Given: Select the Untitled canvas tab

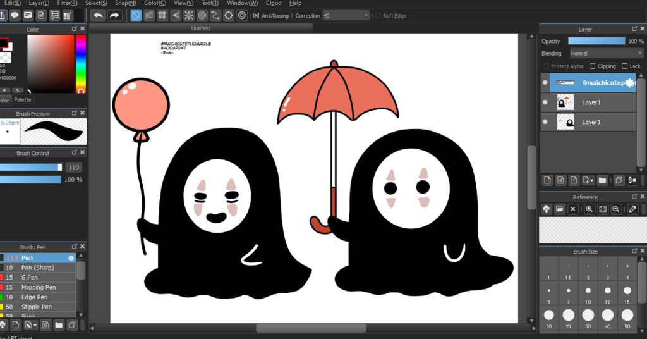Looking at the screenshot, I should [200, 28].
